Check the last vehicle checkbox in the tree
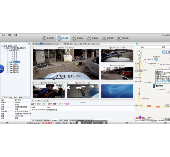Viewport: 170px width, 157px height. pyautogui.click(x=9, y=72)
